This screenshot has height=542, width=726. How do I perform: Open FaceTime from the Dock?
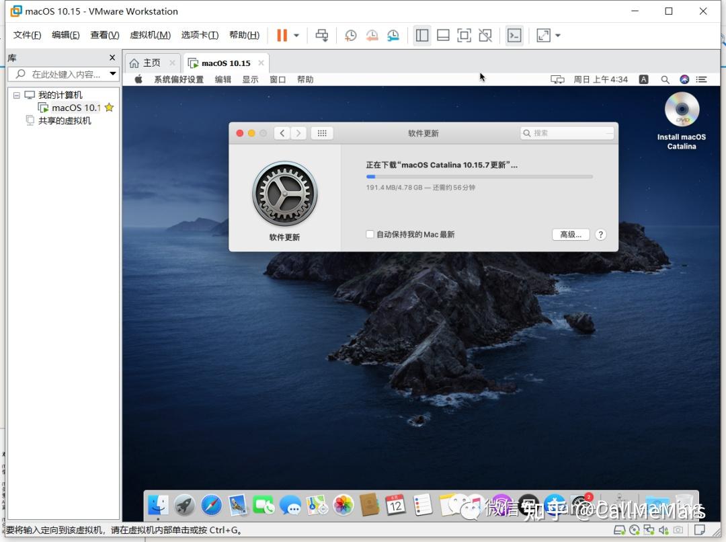(264, 505)
